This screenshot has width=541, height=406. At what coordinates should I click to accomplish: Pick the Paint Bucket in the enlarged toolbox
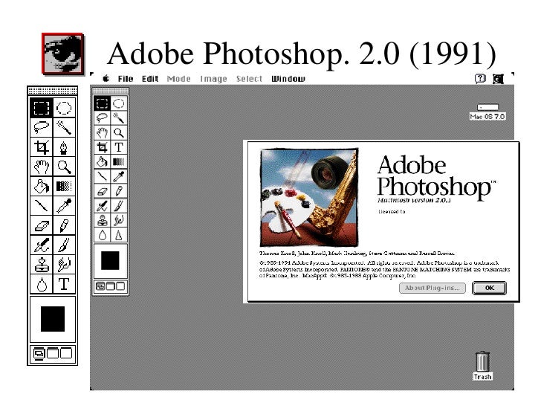(x=42, y=187)
